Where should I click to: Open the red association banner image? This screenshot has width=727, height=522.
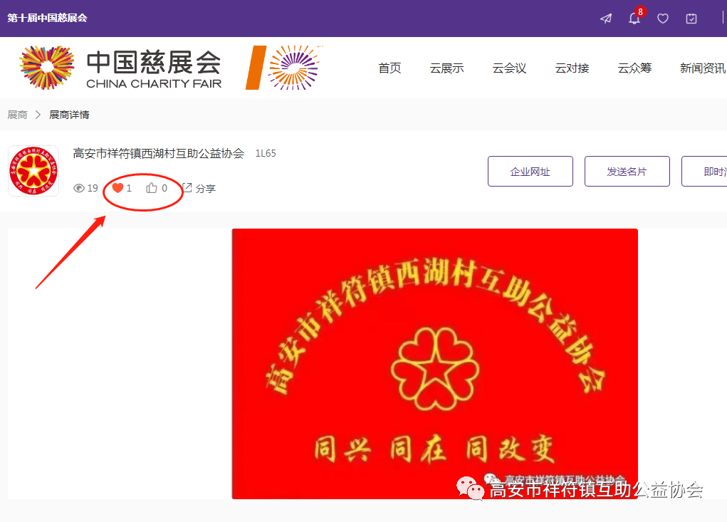point(435,364)
